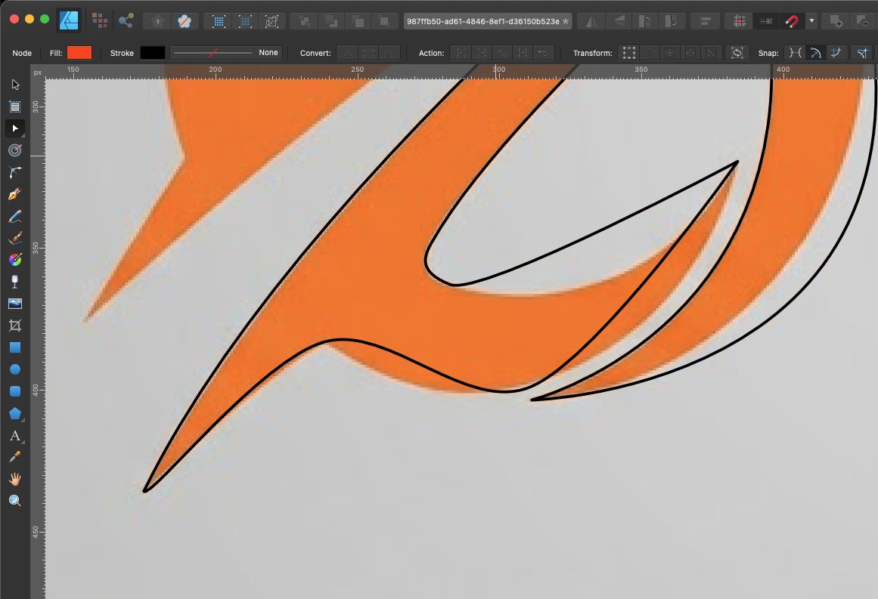Image resolution: width=878 pixels, height=599 pixels.
Task: Rotate selection counter-clockwise
Action: click(x=644, y=21)
